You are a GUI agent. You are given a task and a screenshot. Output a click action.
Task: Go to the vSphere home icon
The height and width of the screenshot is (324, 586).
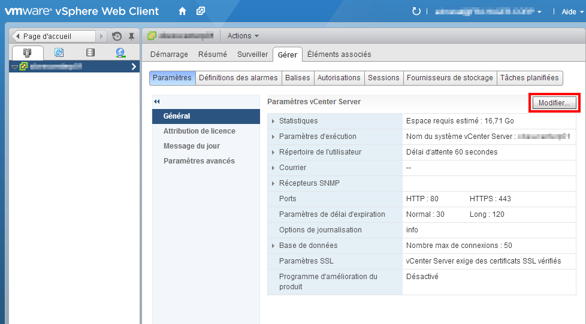(182, 11)
